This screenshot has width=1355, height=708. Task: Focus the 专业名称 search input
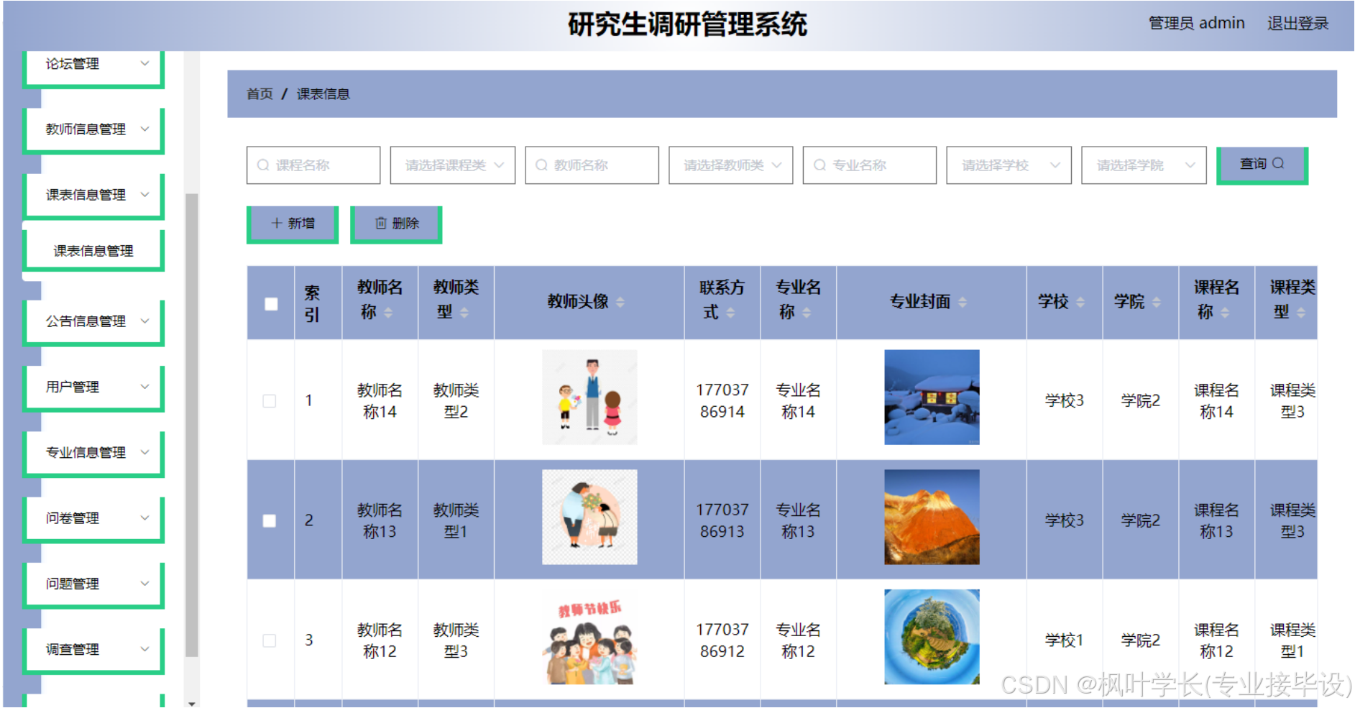tap(870, 165)
